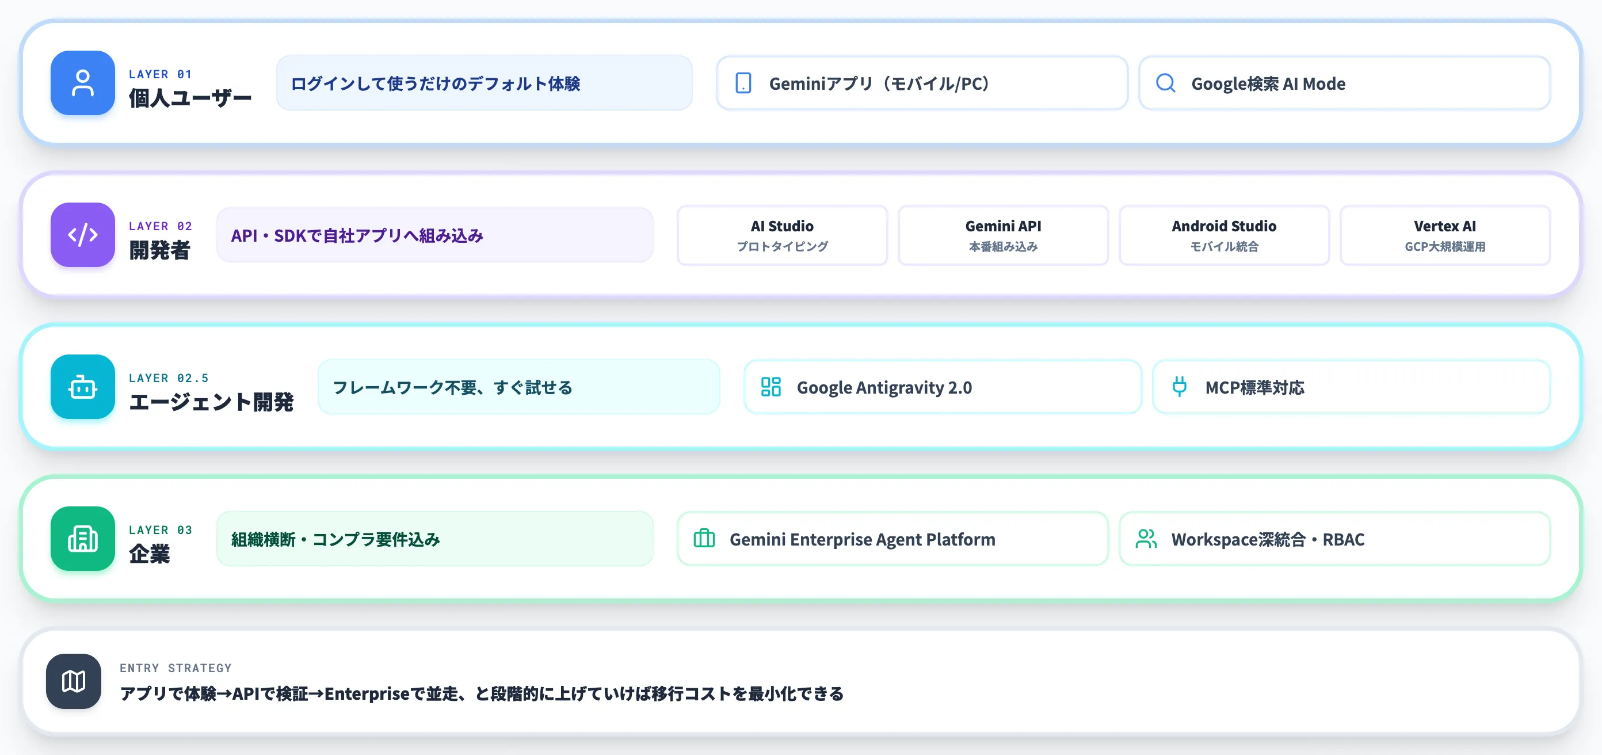The image size is (1602, 755).
Task: Click the LAYER 01 label
Action: point(161,74)
